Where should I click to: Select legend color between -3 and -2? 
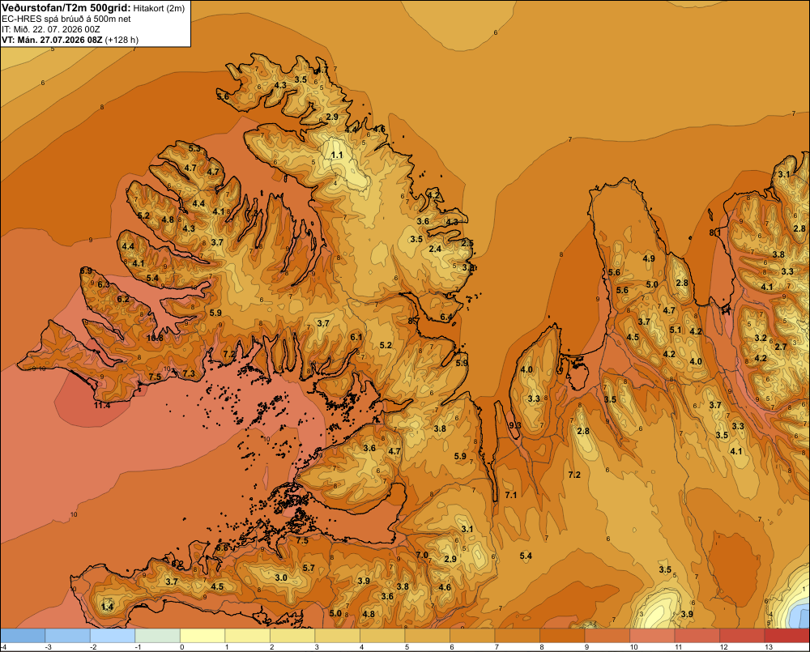click(68, 636)
